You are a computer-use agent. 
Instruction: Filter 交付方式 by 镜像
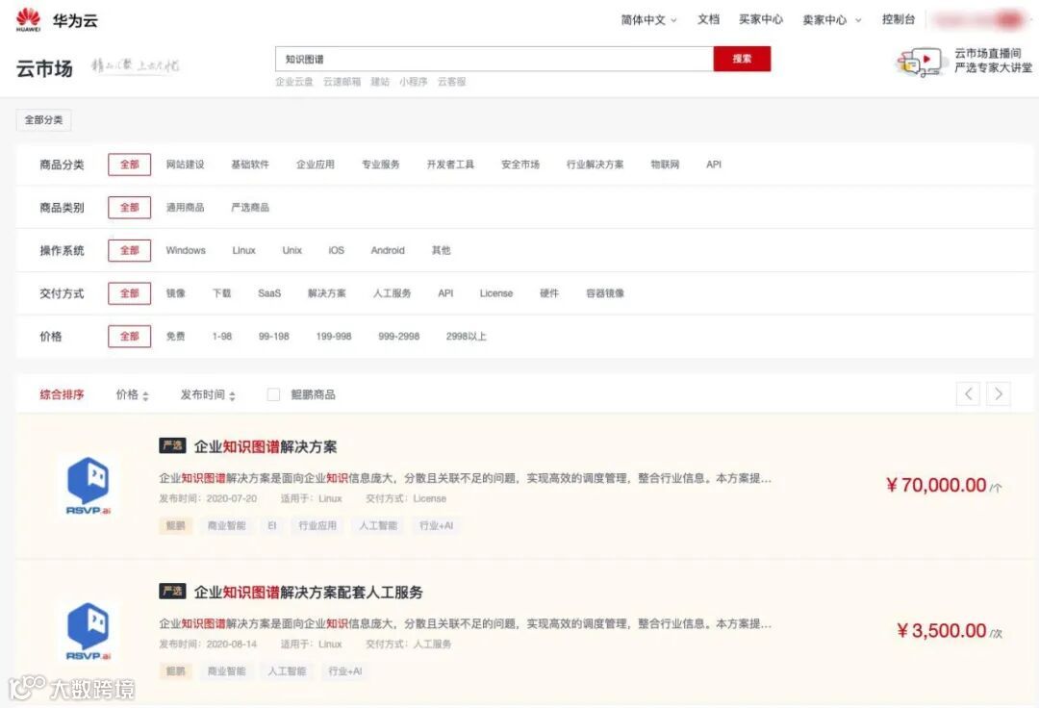click(176, 293)
